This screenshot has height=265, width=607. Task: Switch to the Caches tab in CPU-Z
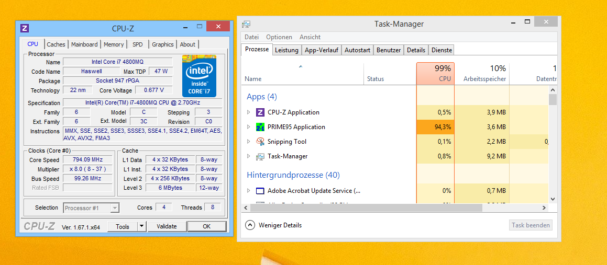[56, 44]
